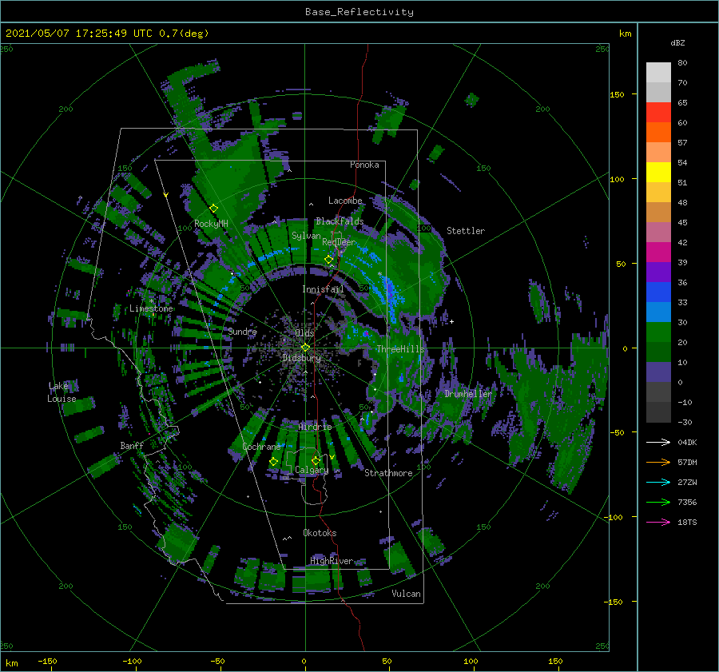Click the Blackfalds label
The height and width of the screenshot is (672, 719).
[340, 221]
